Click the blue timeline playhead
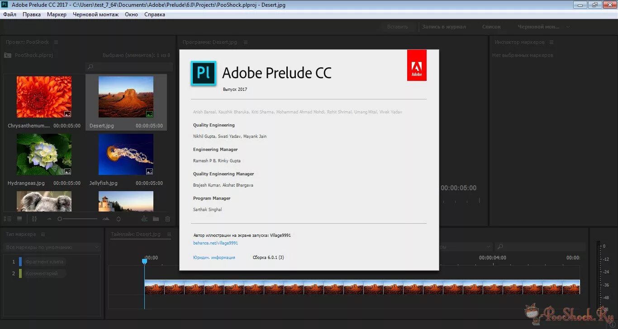Screen dimensions: 618x329 (144, 261)
